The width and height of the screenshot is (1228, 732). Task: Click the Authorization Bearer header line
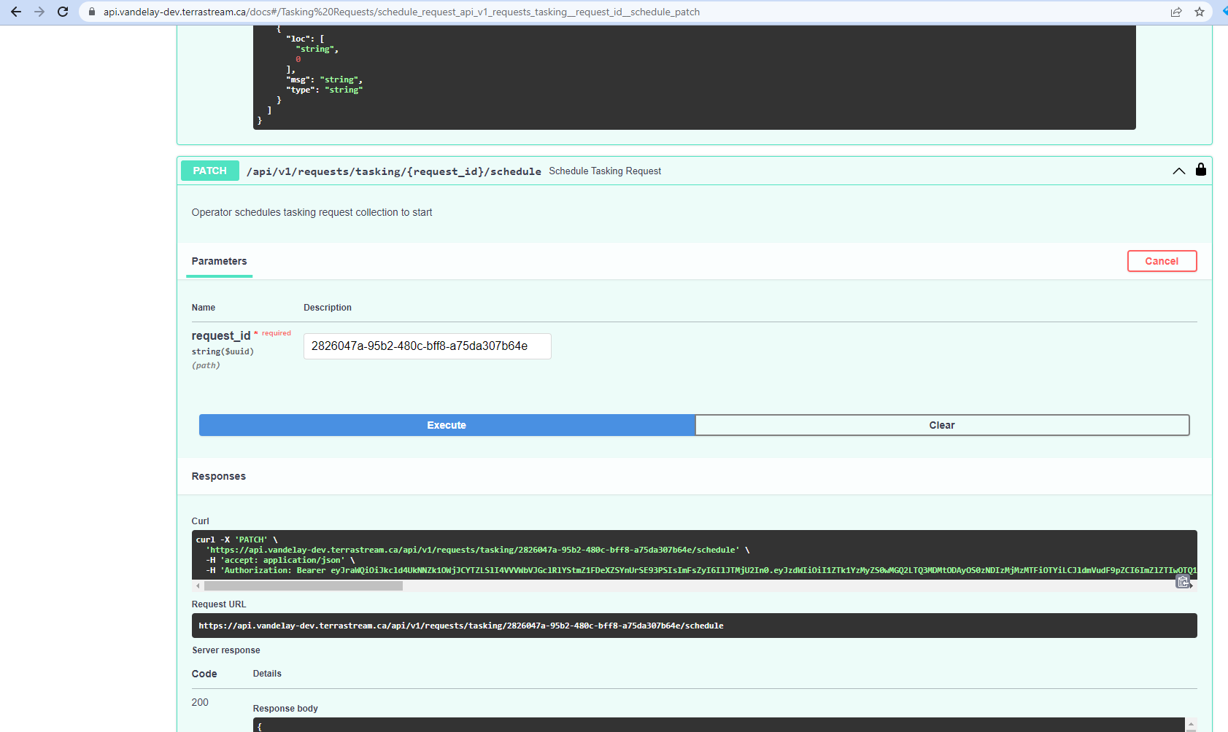[x=701, y=570]
